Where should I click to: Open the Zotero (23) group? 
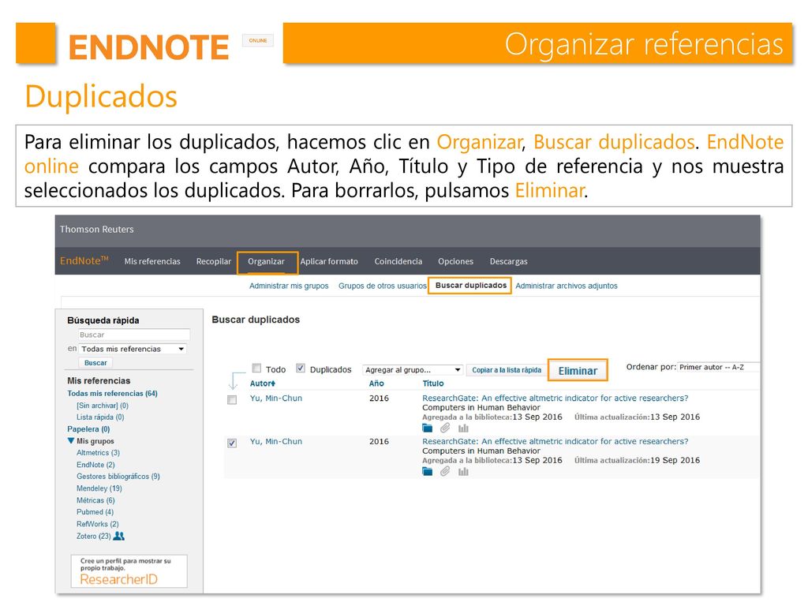click(94, 536)
